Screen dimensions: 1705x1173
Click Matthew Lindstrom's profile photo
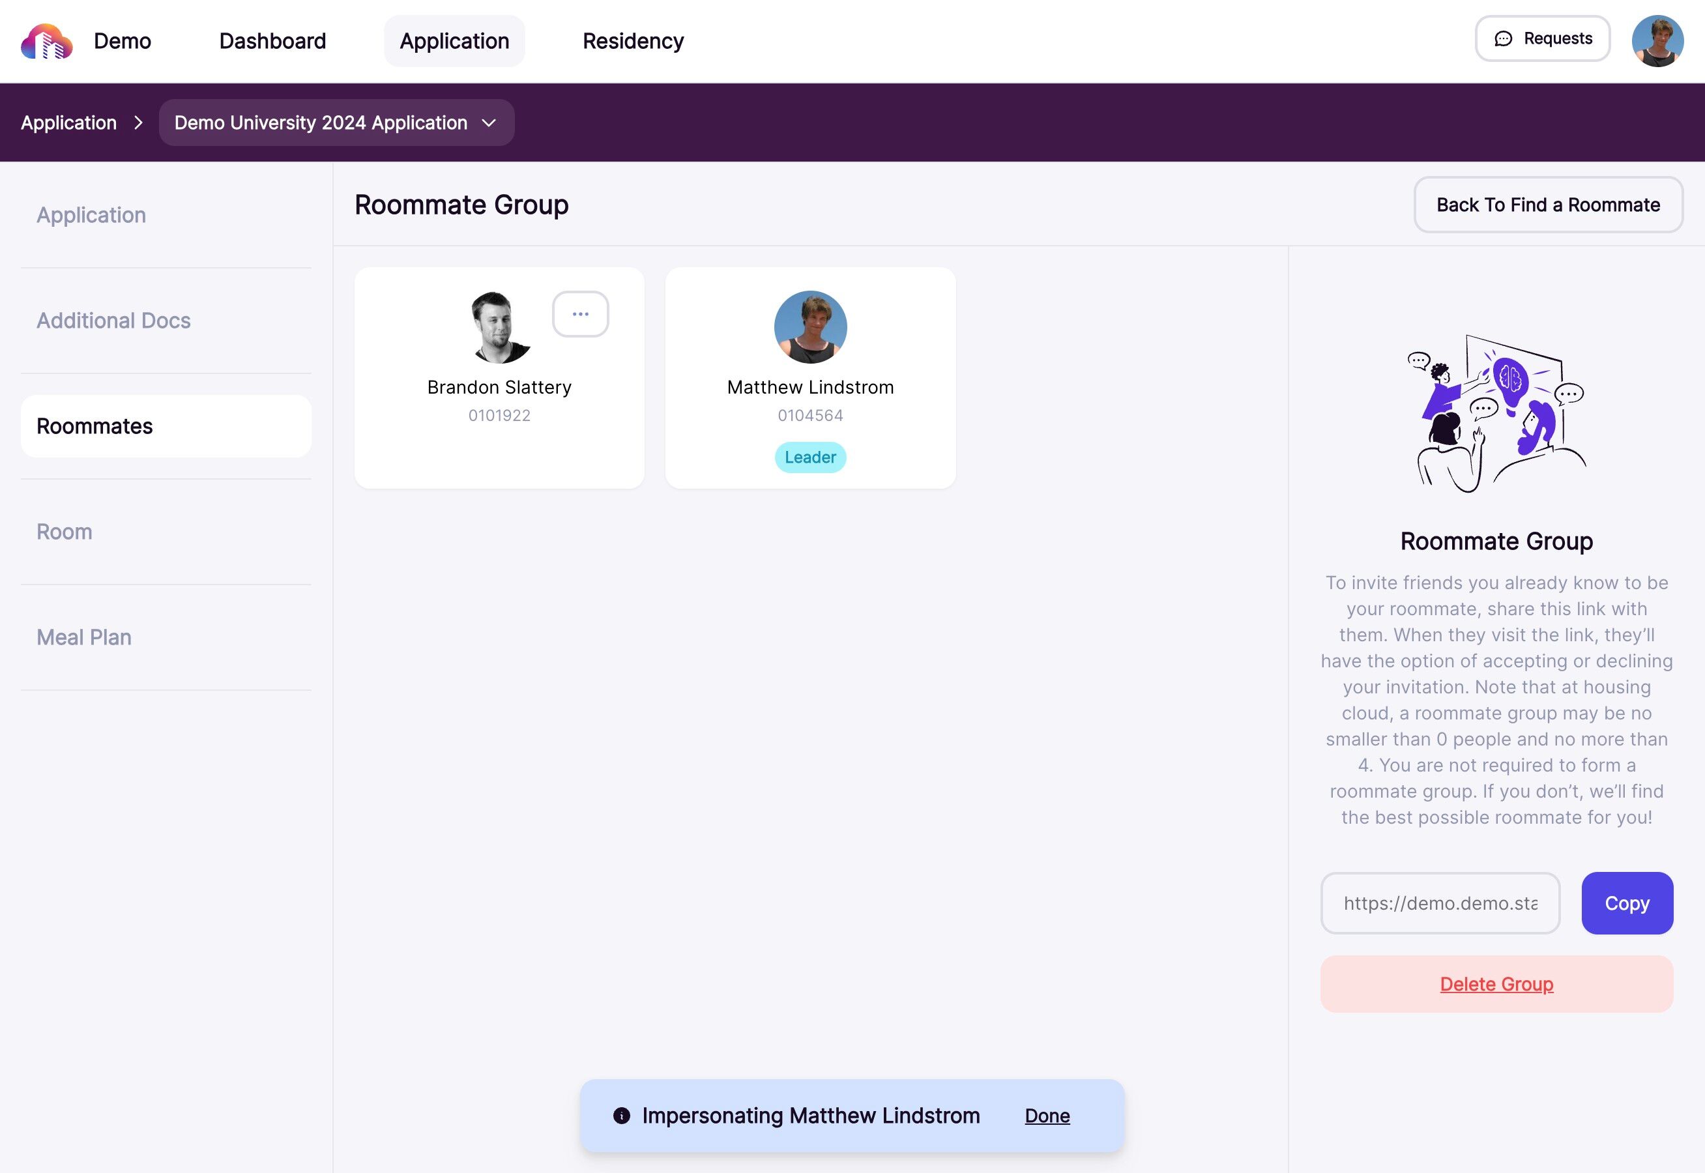point(810,327)
